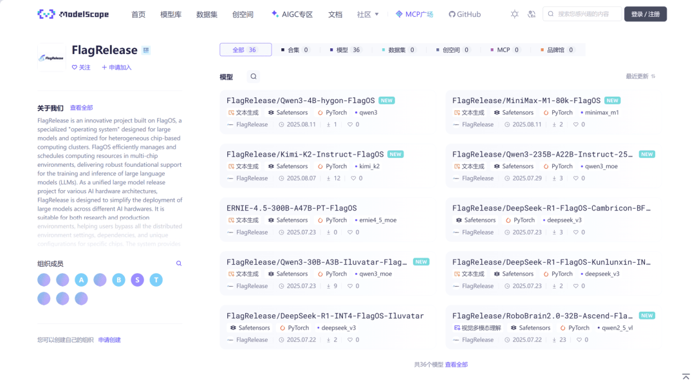Click the PyTorch icon on ERNIE-4.5-300B card

tap(320, 220)
